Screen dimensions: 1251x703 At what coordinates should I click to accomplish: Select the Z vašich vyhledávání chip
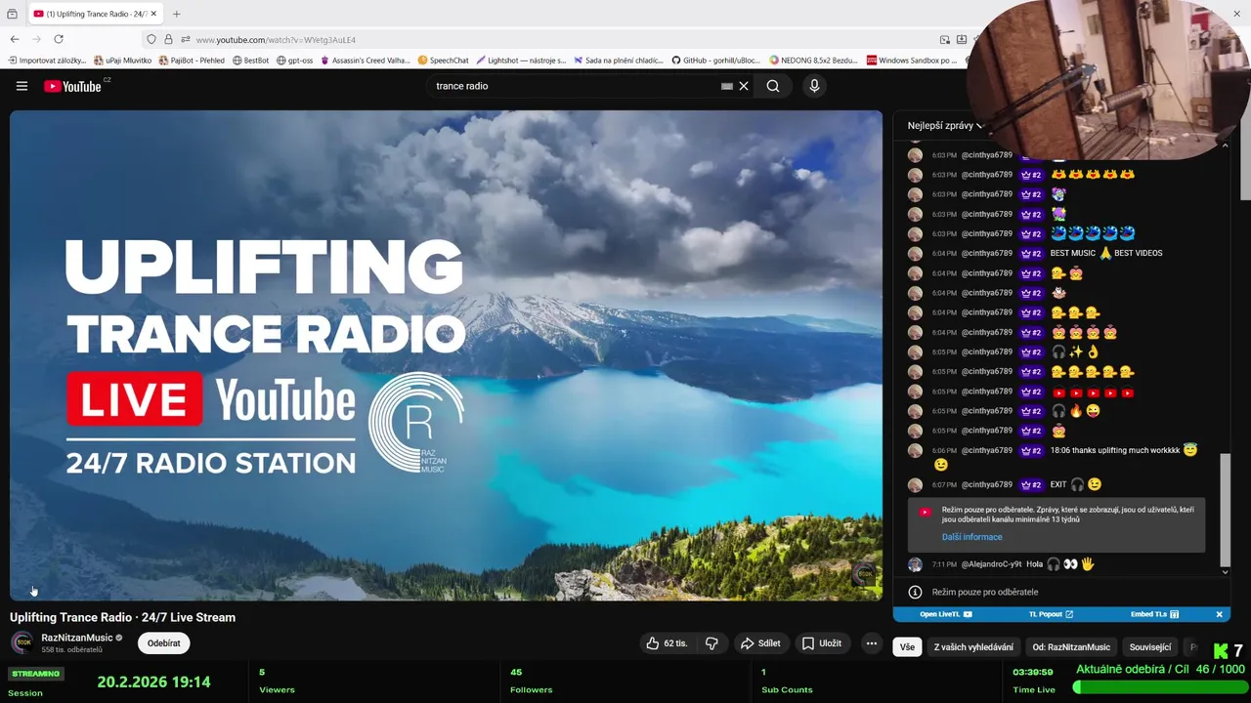973,646
